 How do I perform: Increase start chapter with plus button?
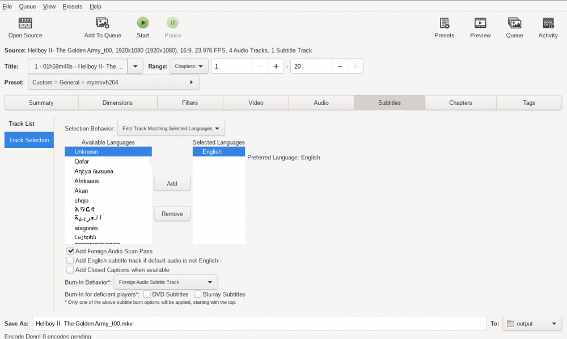(x=276, y=66)
